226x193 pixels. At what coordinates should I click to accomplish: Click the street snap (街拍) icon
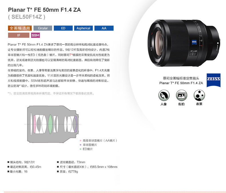(x=181, y=95)
